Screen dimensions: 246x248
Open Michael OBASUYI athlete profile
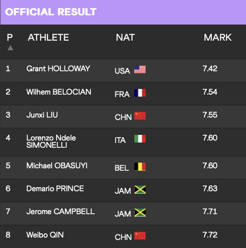pyautogui.click(x=57, y=165)
